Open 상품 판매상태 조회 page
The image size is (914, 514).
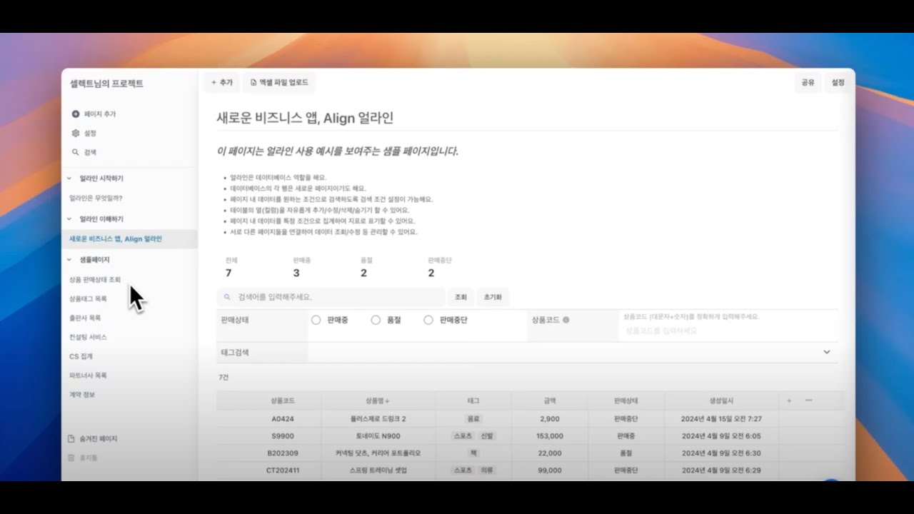95,280
